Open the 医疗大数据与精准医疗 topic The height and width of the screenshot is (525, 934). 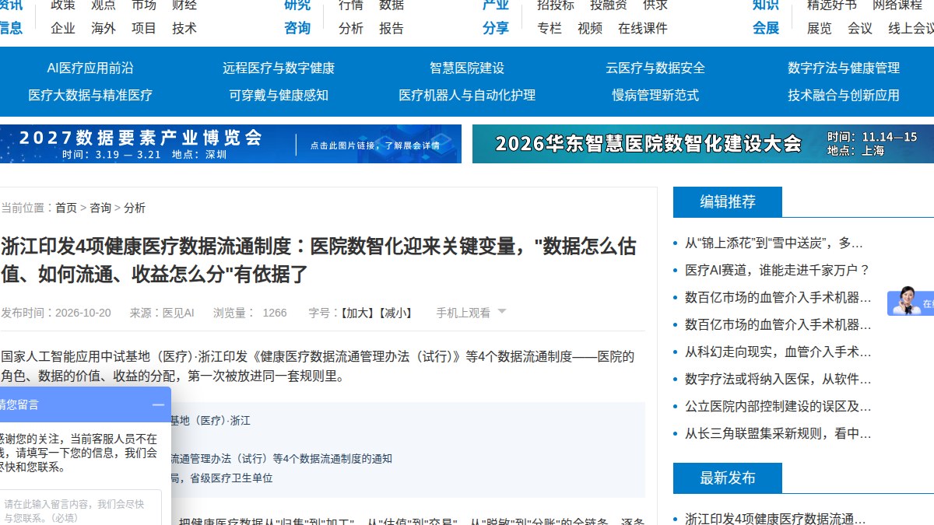[90, 95]
